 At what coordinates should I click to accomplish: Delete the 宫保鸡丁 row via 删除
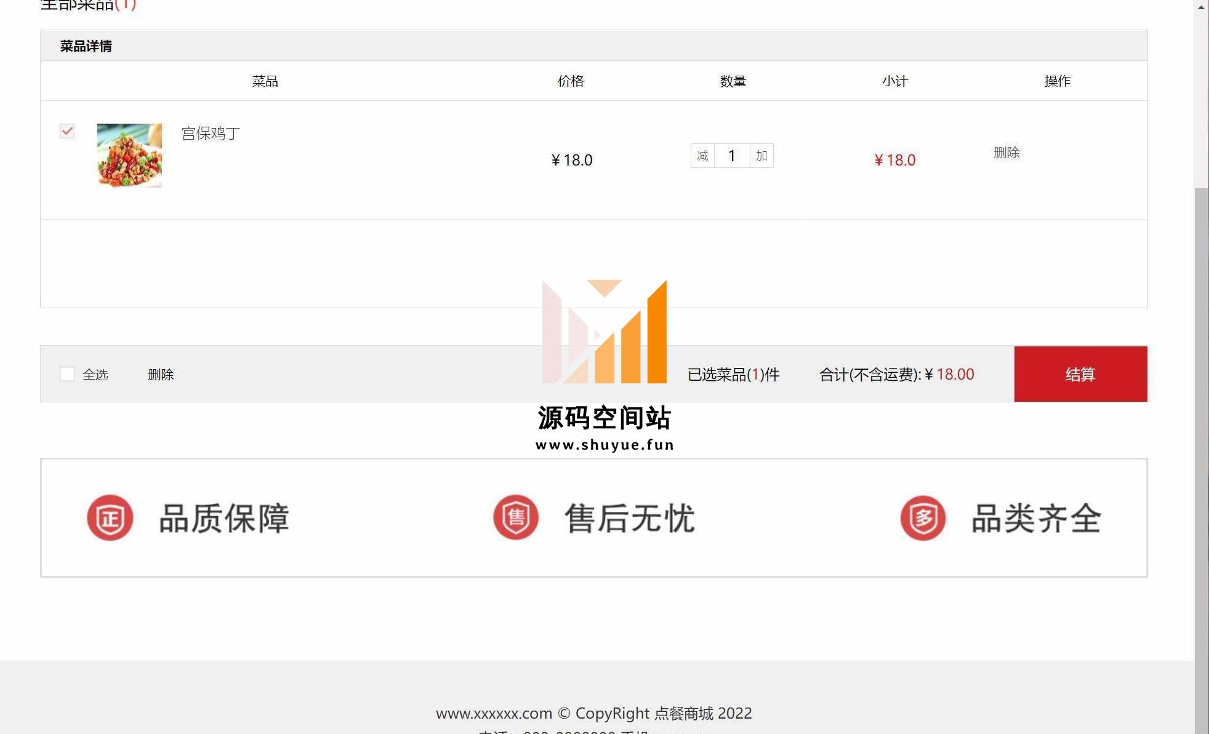click(1006, 153)
